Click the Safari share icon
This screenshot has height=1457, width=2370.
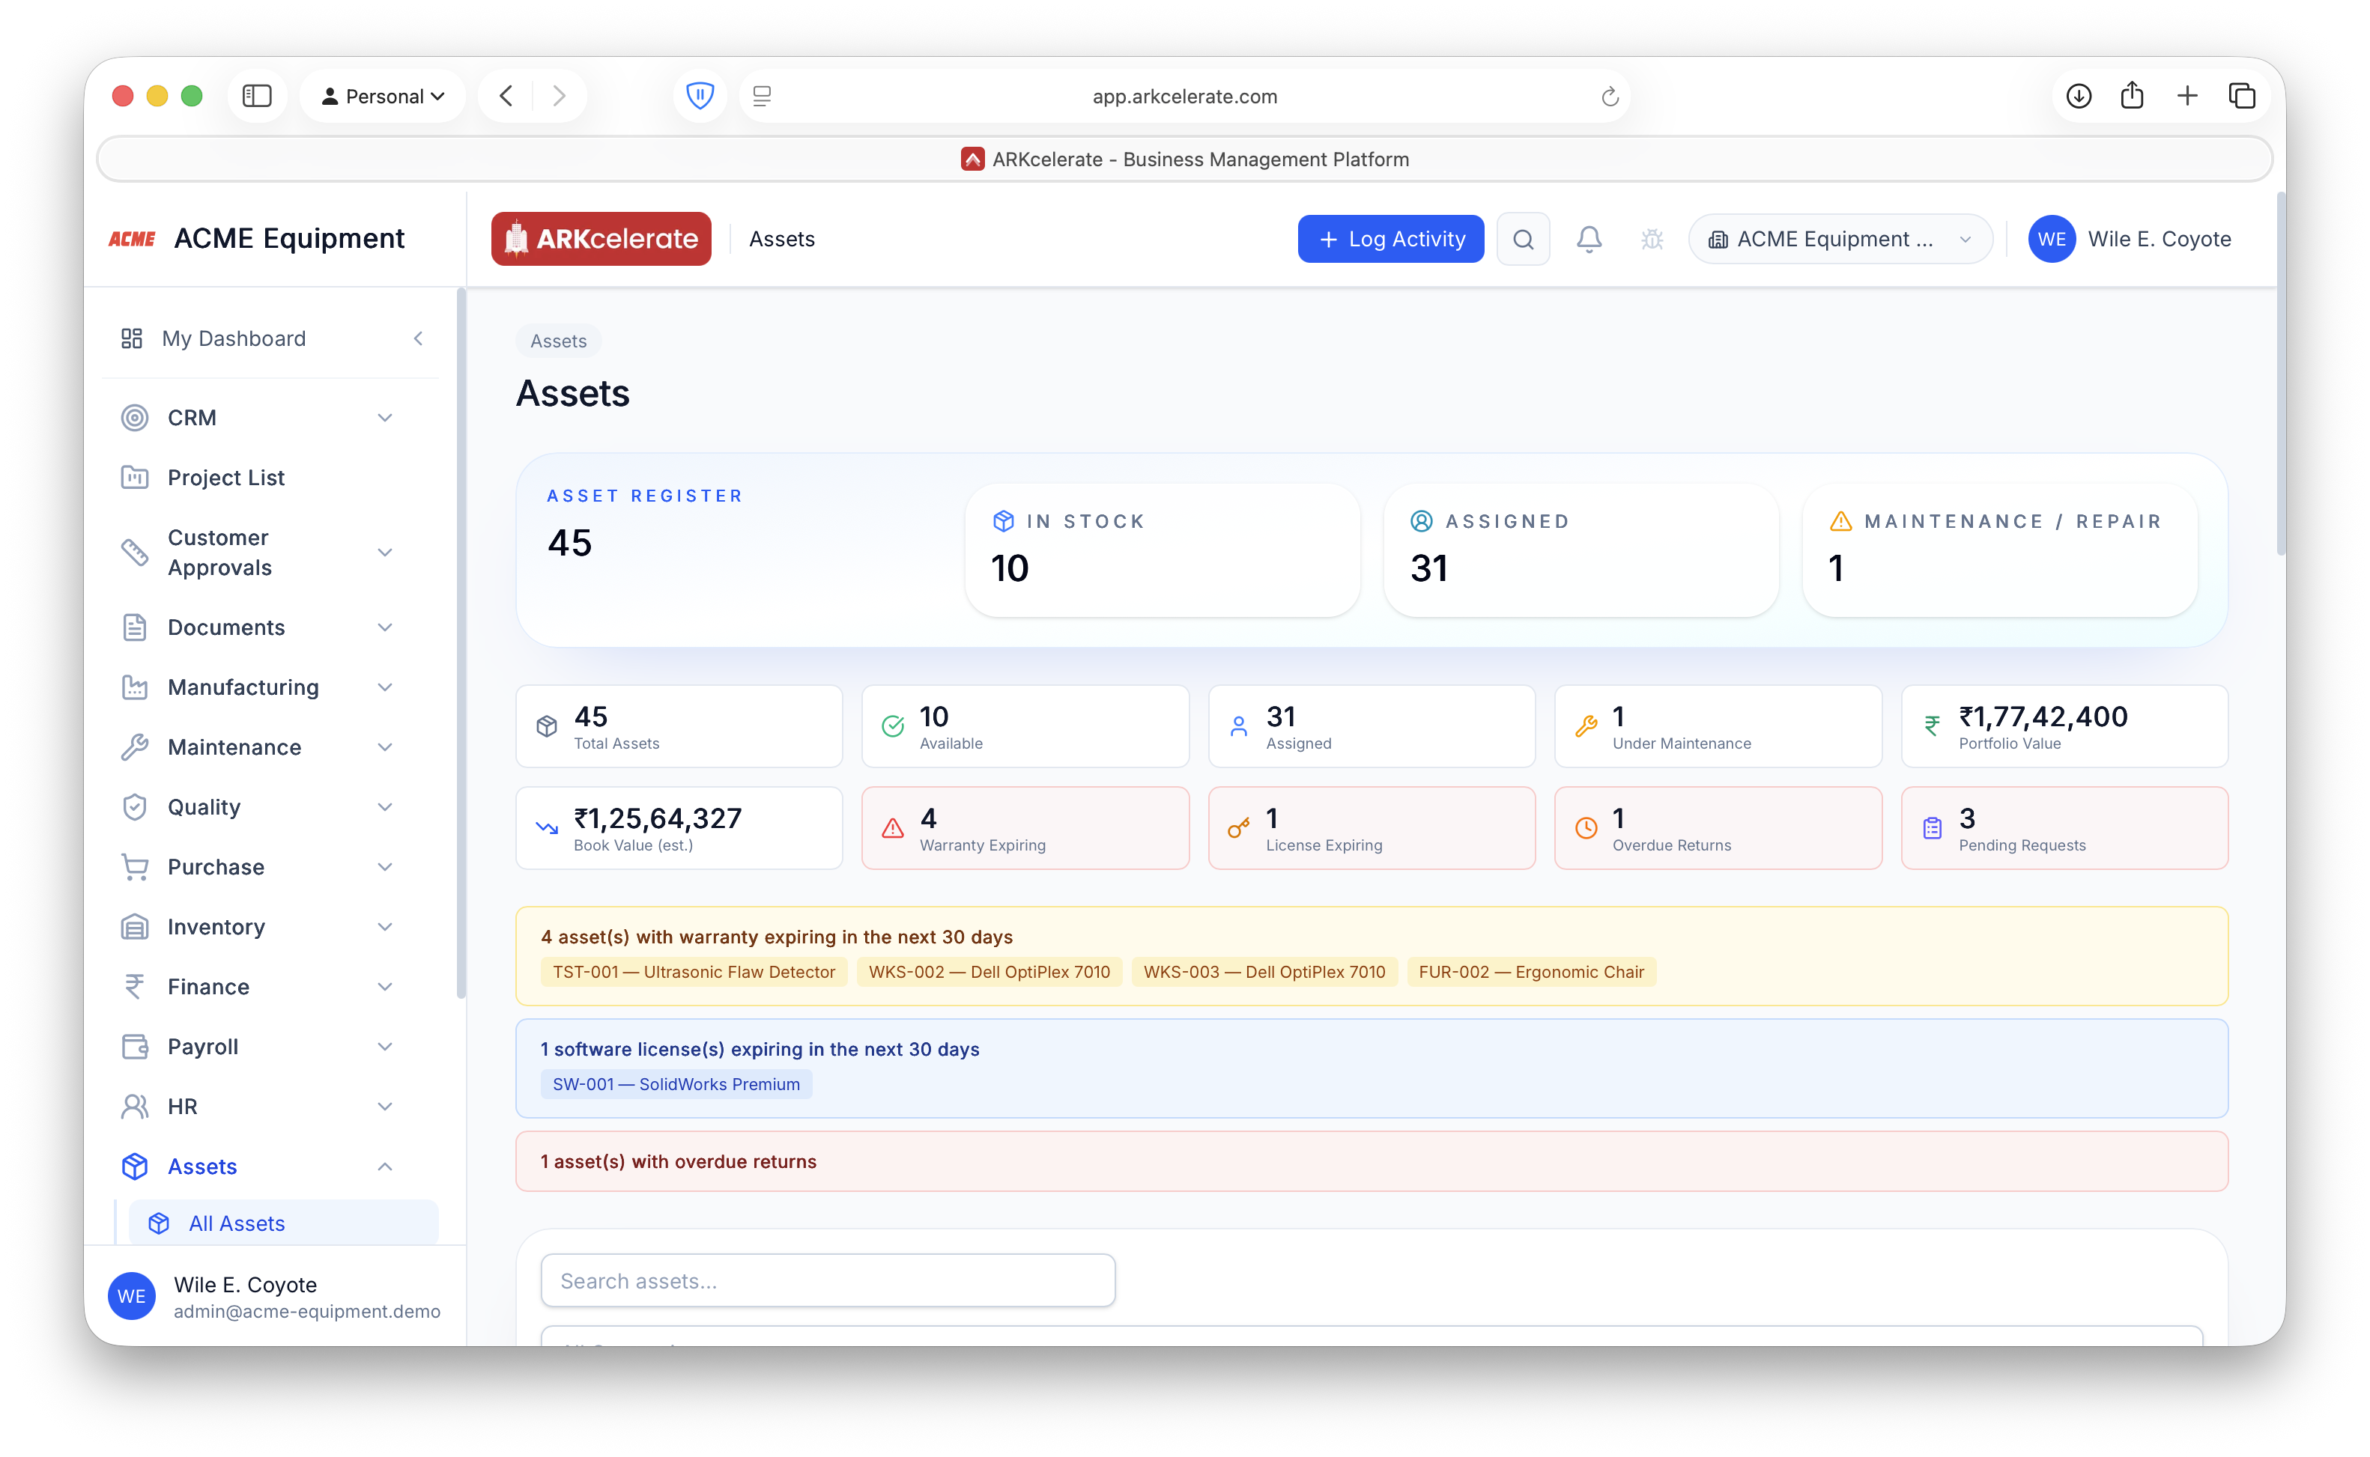tap(2132, 95)
